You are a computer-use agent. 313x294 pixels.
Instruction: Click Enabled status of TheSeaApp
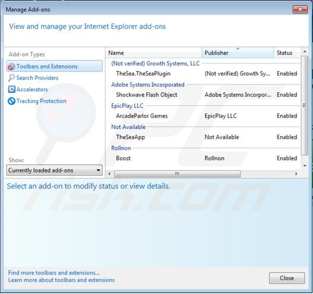point(287,137)
